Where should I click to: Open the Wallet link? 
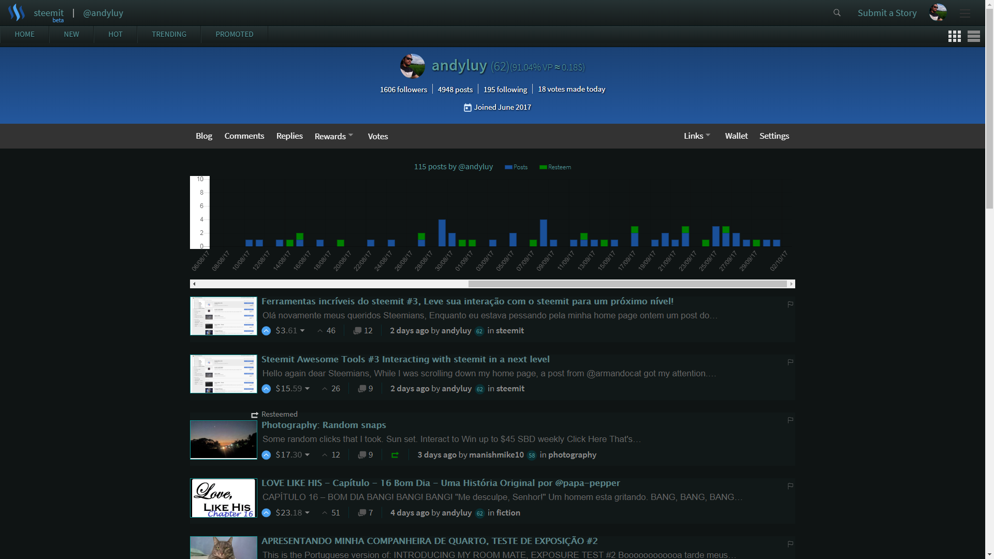tap(736, 136)
